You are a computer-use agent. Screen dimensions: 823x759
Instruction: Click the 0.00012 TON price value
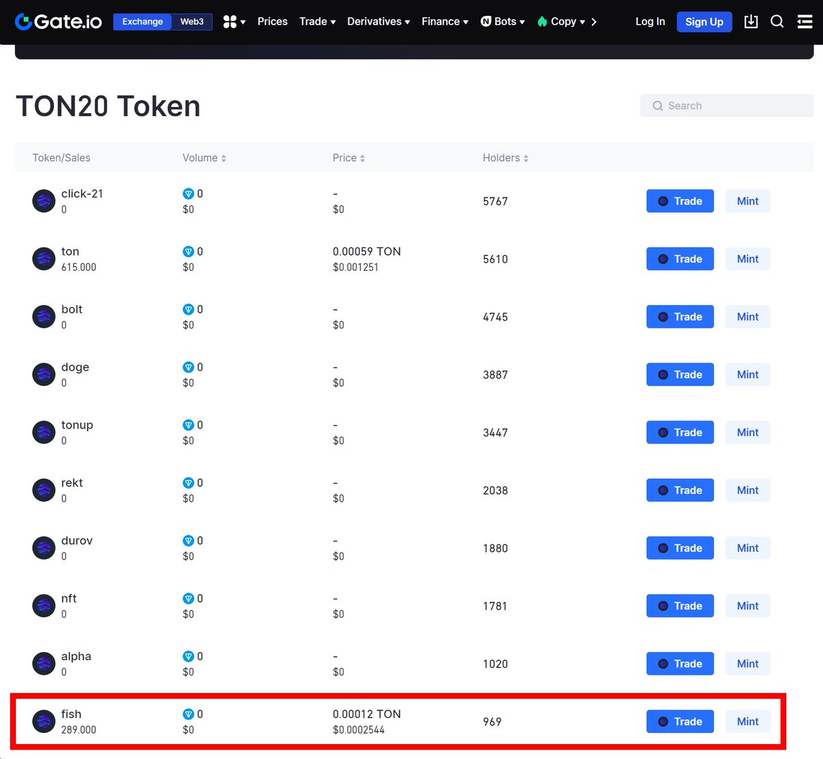[367, 714]
